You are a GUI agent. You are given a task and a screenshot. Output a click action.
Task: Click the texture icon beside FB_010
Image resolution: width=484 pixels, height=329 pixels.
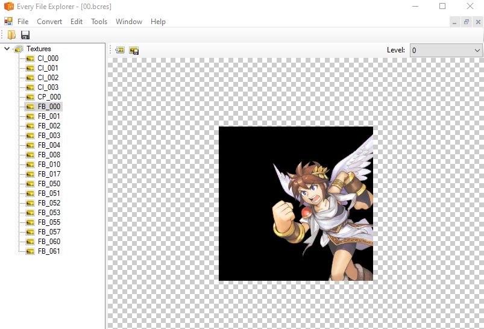(30, 164)
